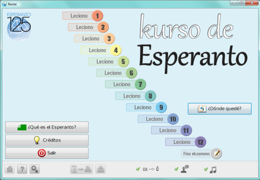This screenshot has width=260, height=180.
Task: Minimize the Kurso window
Action: [x=234, y=3]
